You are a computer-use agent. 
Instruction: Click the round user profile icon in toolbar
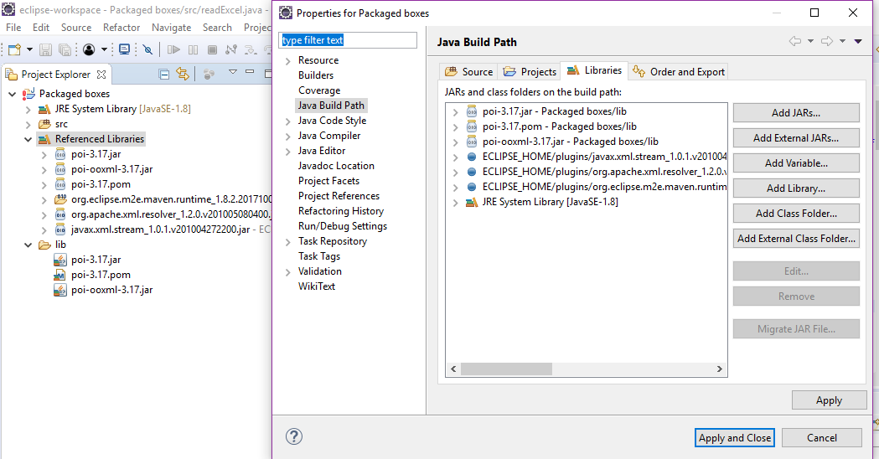pos(89,50)
